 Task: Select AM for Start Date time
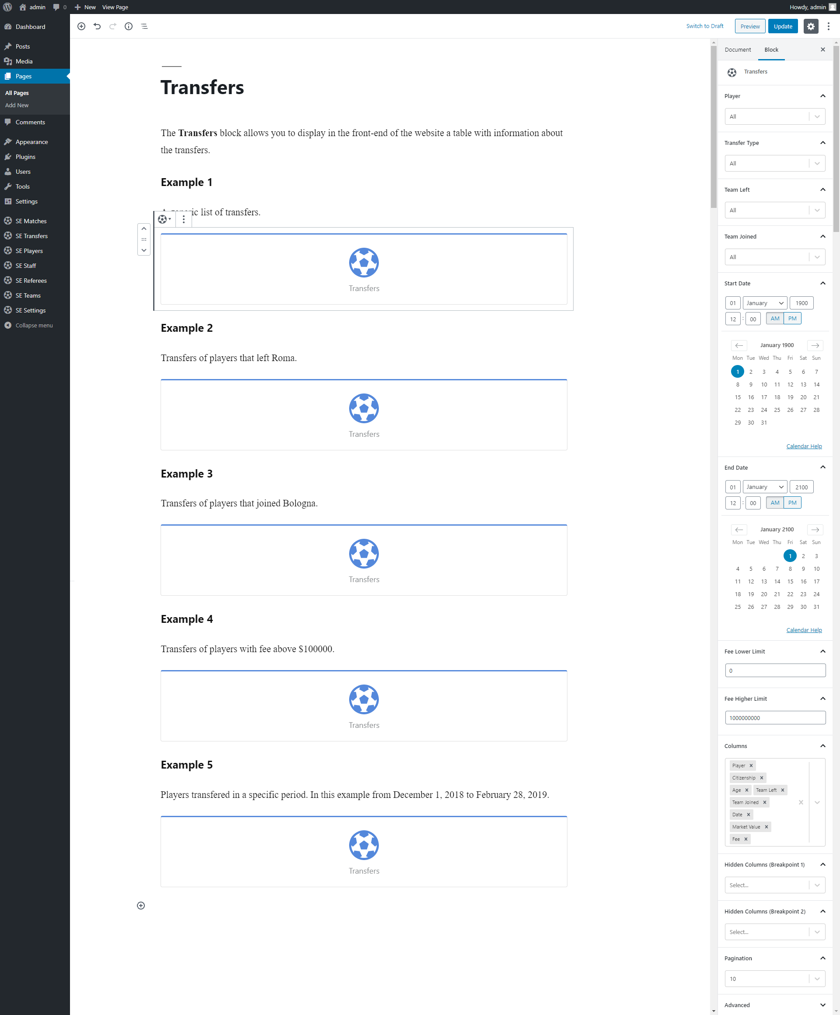point(774,319)
